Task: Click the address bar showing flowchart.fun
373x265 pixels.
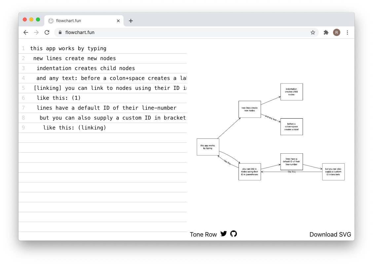Action: 186,32
